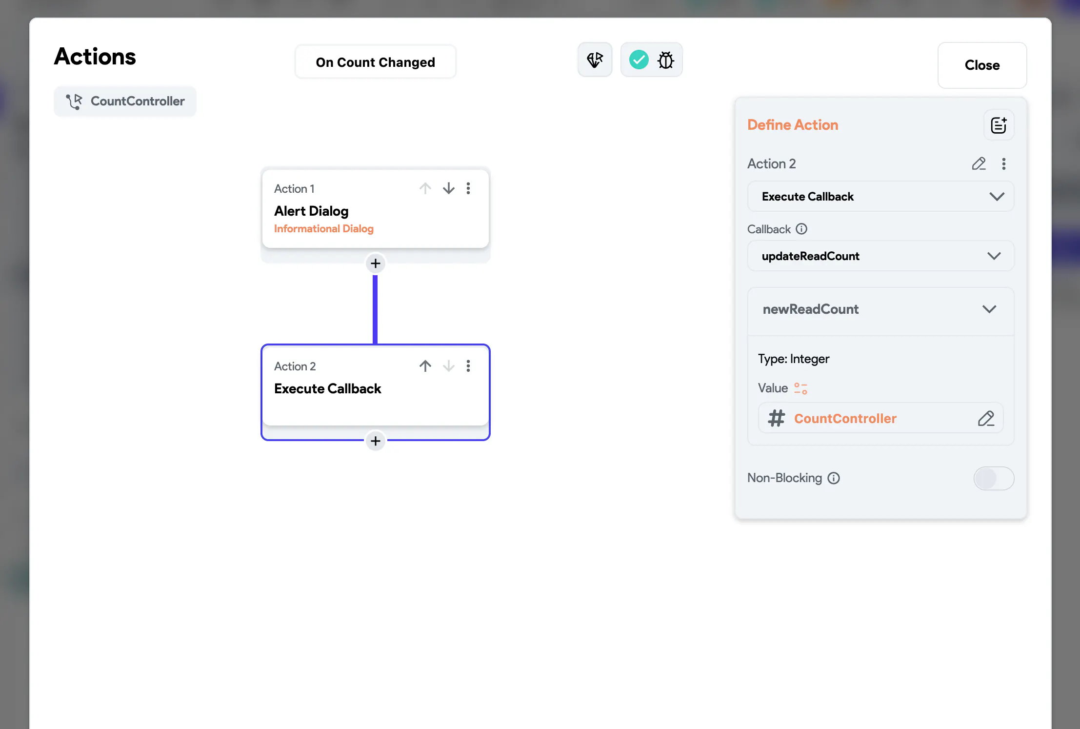The height and width of the screenshot is (729, 1080).
Task: Open Action 1 card three-dot menu
Action: coord(468,188)
